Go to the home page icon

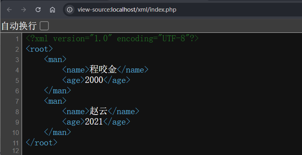(52, 10)
